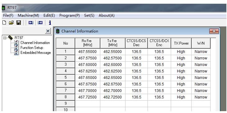
Task: Click the Tx Fre [MHz] column header
Action: tap(113, 43)
